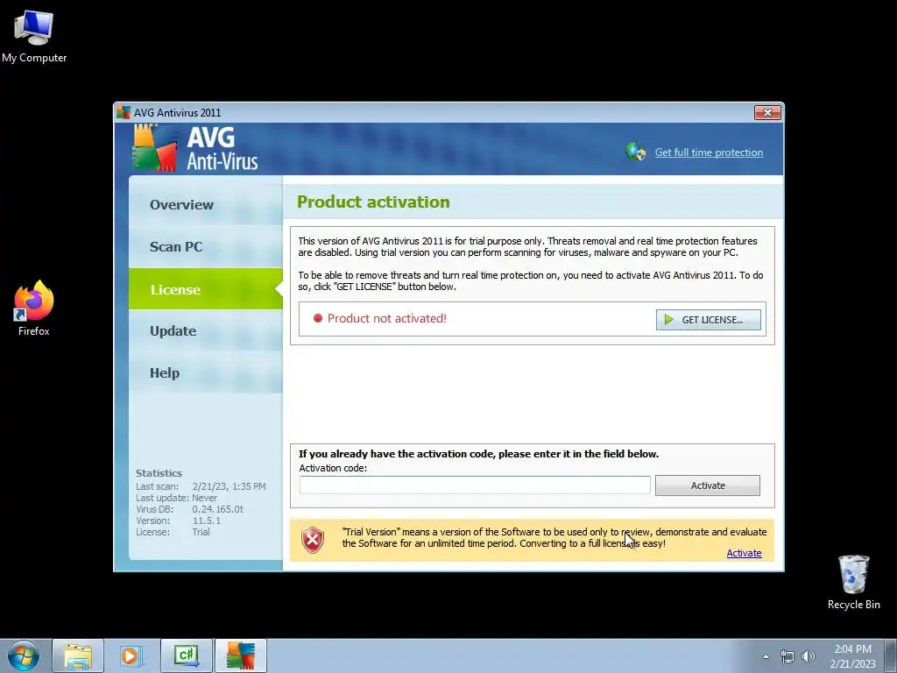Click the Last update Never text
Image resolution: width=897 pixels, height=673 pixels.
pyautogui.click(x=176, y=498)
